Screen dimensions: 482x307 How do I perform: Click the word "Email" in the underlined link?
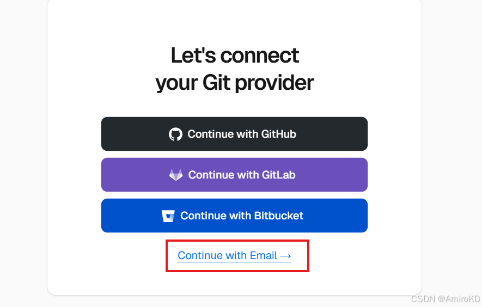[263, 255]
